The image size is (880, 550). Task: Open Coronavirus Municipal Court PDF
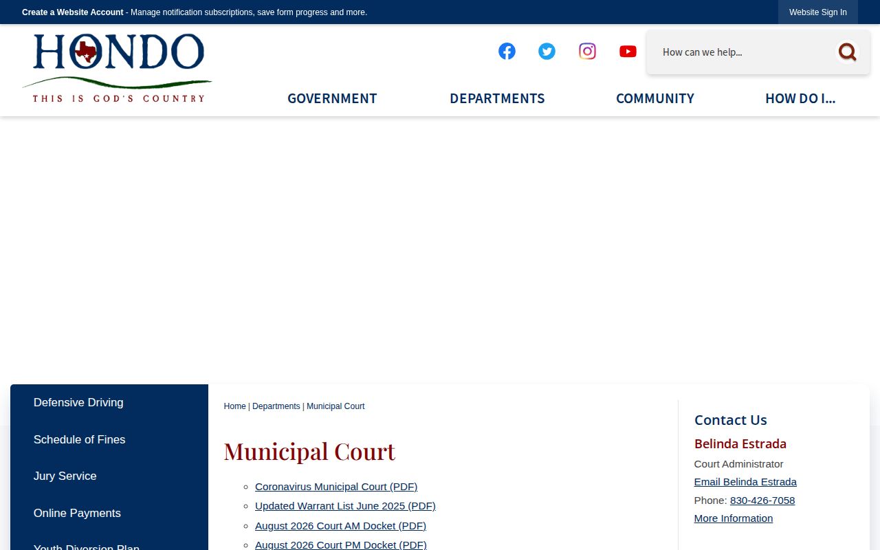[336, 487]
